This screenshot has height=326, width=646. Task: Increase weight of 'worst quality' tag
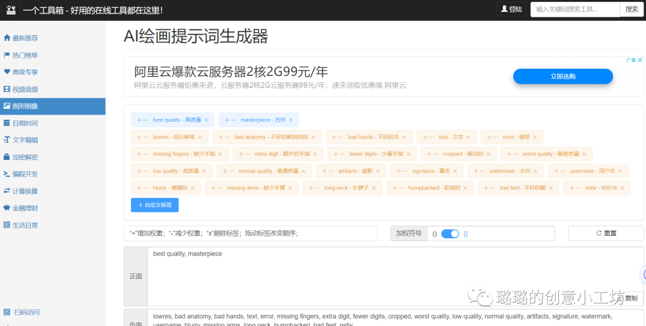[509, 154]
